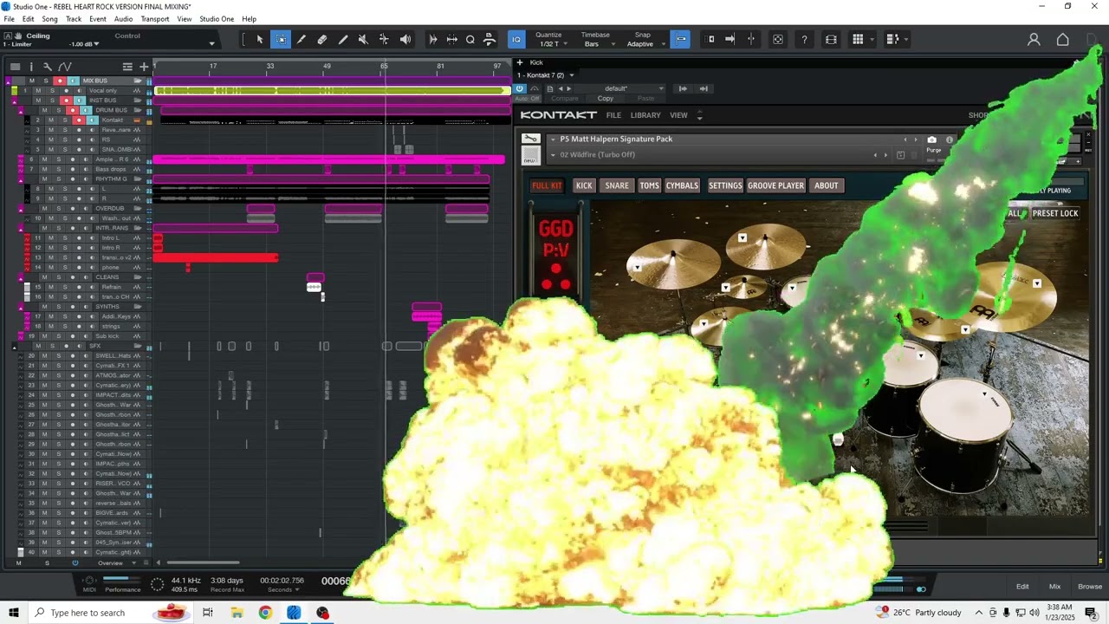The width and height of the screenshot is (1109, 624).
Task: Select the Eraser tool
Action: 322,39
